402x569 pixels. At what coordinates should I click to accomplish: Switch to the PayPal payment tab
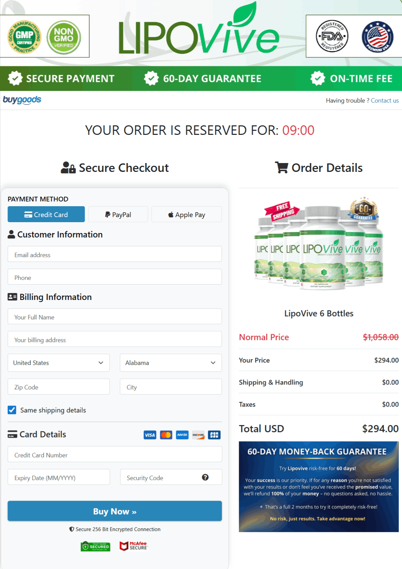[118, 214]
